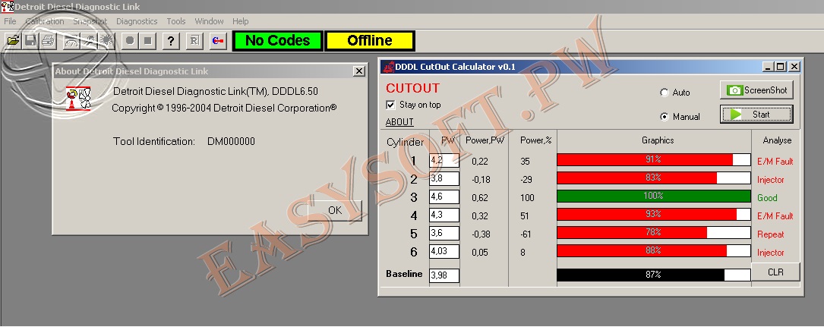Viewport: 824px width, 327px height.
Task: Open the Tools menu
Action: (176, 21)
